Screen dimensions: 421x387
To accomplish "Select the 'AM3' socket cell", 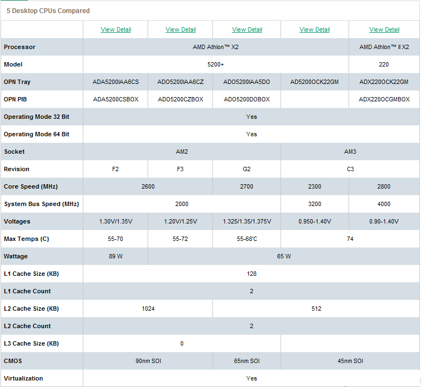I will tap(350, 152).
